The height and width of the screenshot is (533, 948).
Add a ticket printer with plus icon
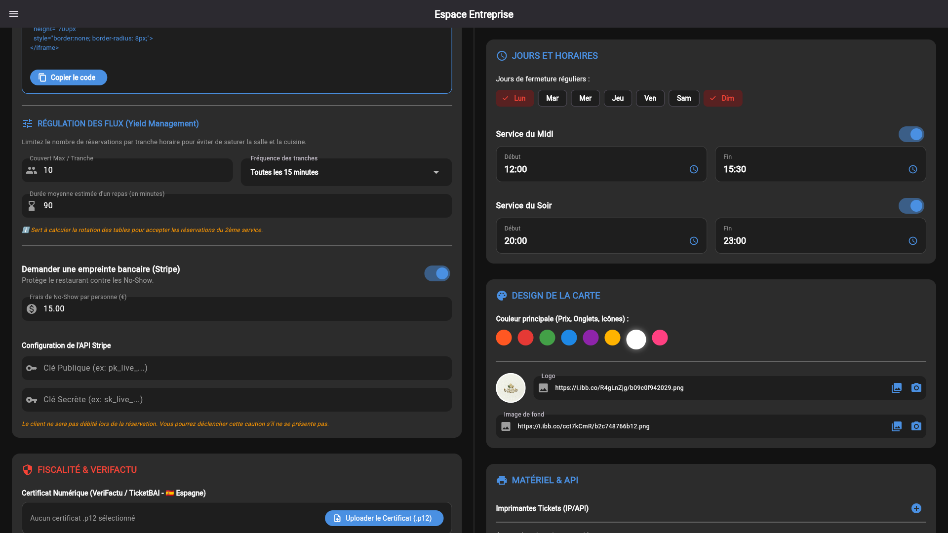[x=916, y=508]
